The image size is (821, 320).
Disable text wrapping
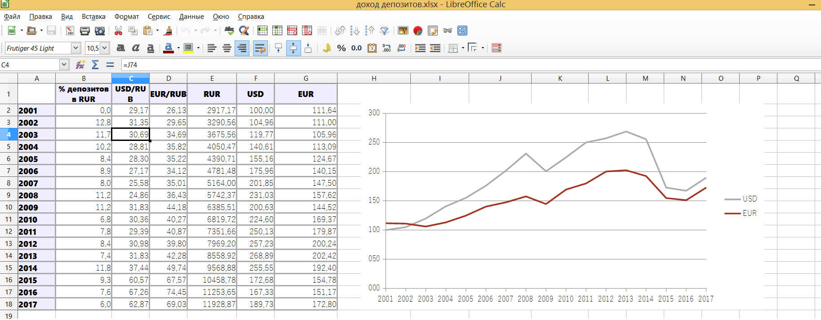260,48
